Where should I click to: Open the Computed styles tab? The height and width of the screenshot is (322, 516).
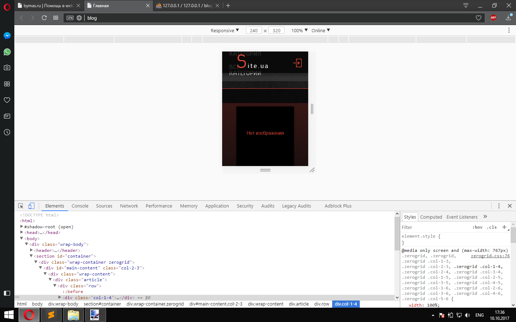(431, 217)
